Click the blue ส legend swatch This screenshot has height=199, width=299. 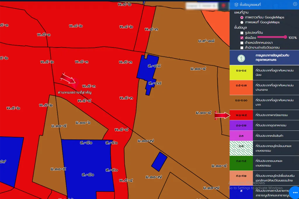tap(241, 192)
